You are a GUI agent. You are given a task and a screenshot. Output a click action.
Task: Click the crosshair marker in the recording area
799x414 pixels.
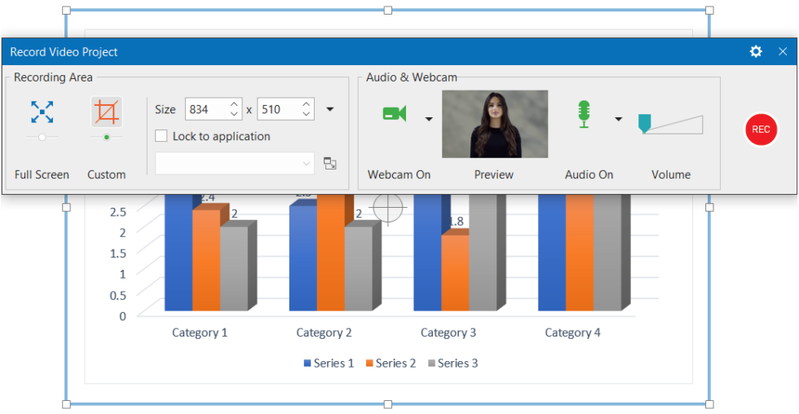389,209
